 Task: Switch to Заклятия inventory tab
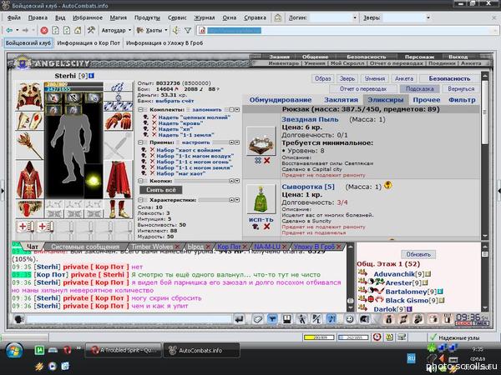pyautogui.click(x=341, y=100)
